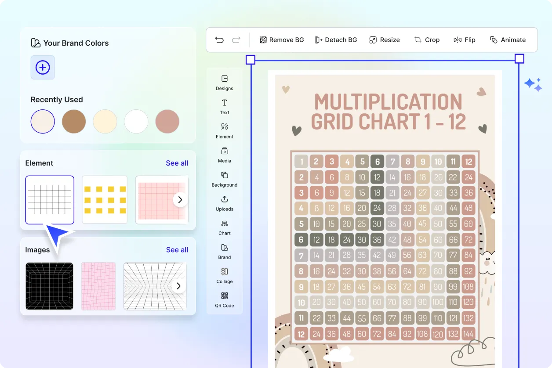Open the Uploads sidebar panel
This screenshot has width=552, height=368.
[225, 203]
